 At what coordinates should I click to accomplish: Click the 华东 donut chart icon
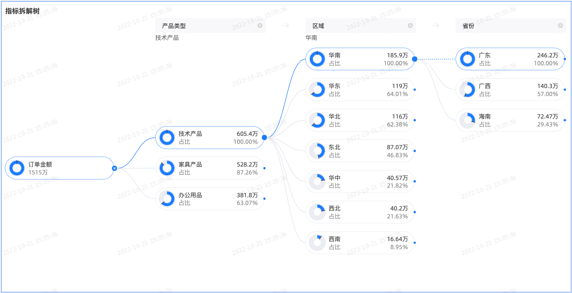click(317, 89)
